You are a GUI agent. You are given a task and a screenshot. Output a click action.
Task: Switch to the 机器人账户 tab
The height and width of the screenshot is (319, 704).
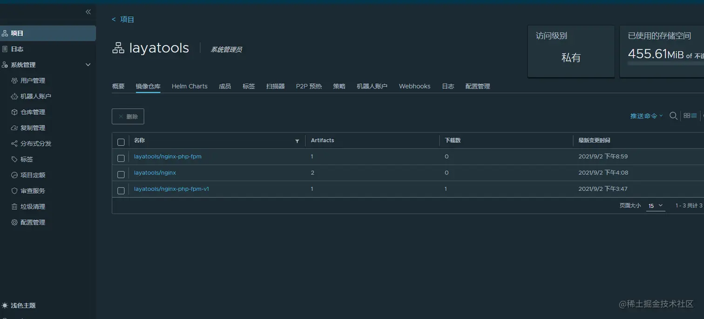(372, 86)
